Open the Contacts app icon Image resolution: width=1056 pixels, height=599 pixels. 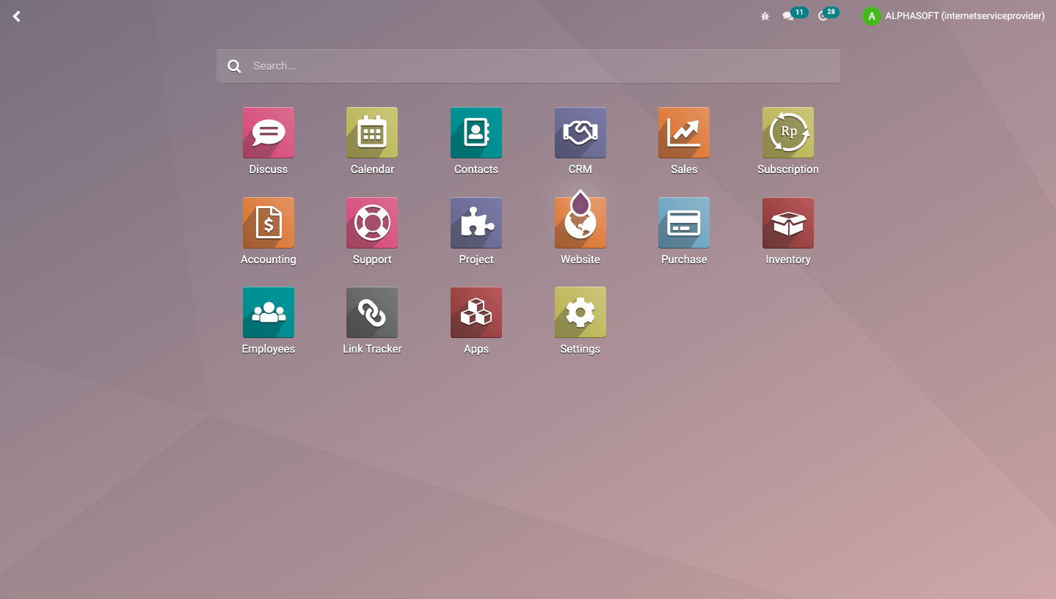click(476, 133)
